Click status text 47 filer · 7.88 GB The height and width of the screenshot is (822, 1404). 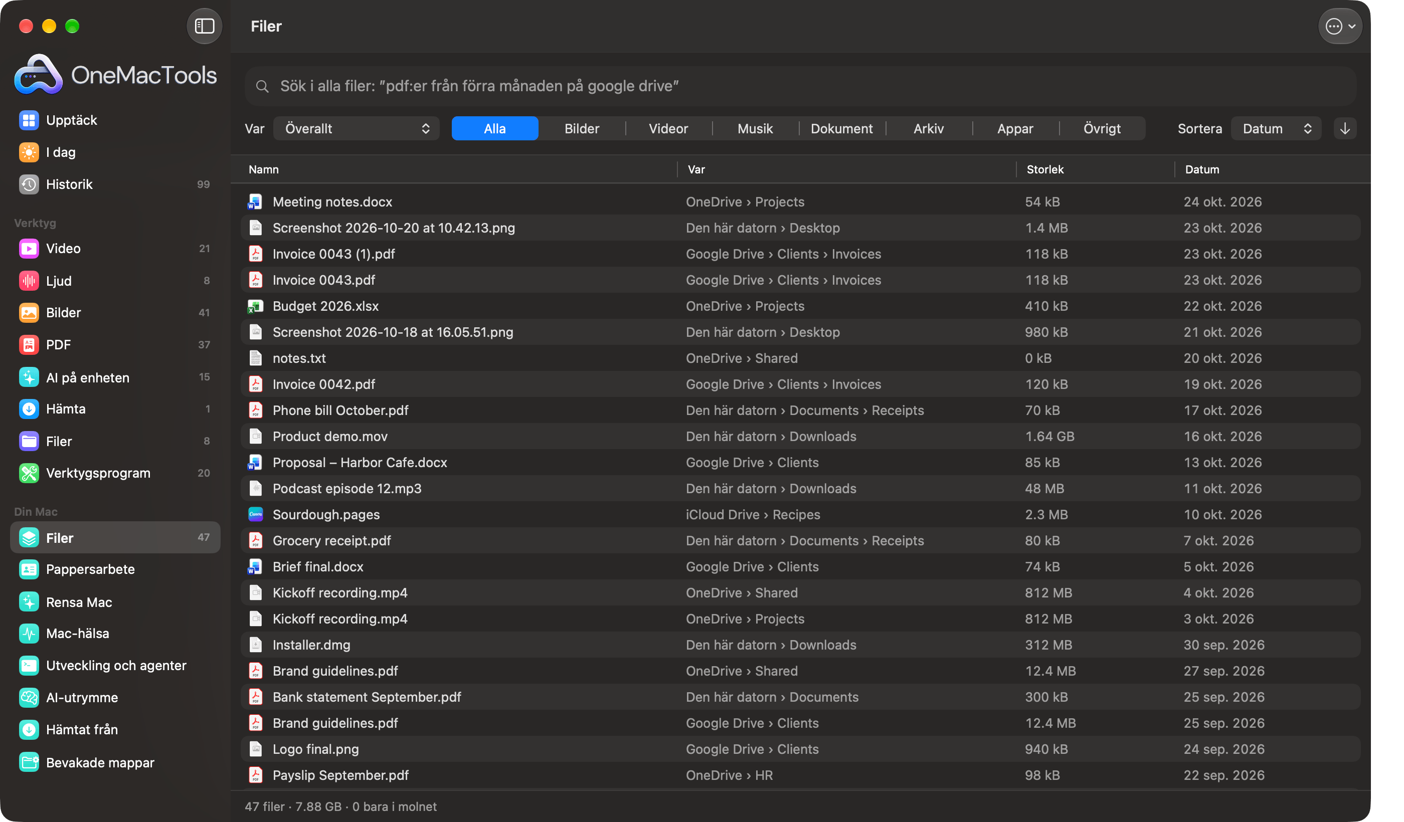coord(293,806)
